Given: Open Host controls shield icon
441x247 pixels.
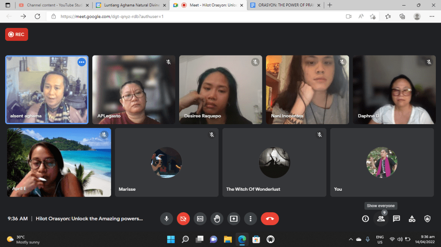Looking at the screenshot, I should click(427, 219).
